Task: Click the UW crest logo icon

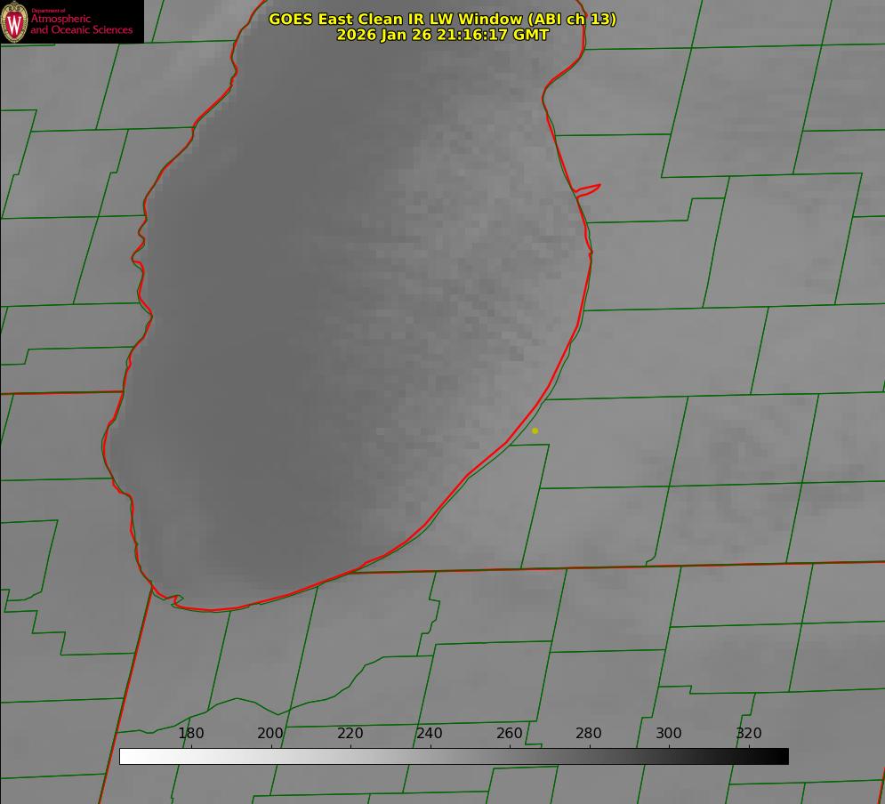Action: (15, 21)
